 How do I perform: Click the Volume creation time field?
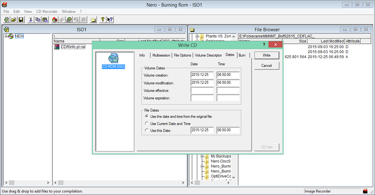(x=228, y=75)
